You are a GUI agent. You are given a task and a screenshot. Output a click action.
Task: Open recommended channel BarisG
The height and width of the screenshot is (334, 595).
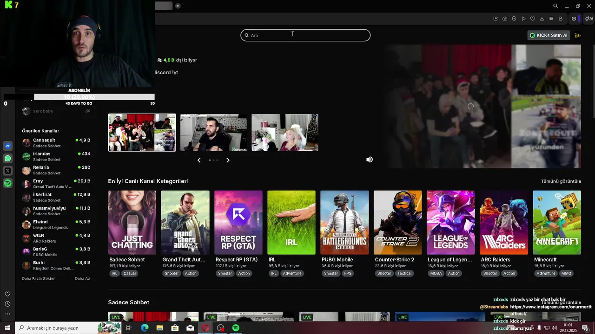(x=56, y=252)
